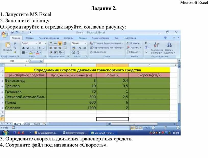This screenshot has width=208, height=158.
Task: Click the Increase Font Size icon
Action: tap(40, 48)
